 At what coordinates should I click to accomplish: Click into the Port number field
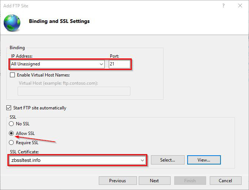coord(119,64)
